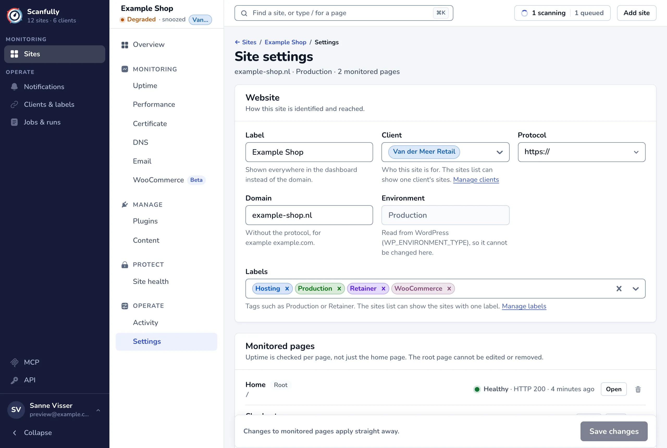Open the Activity section
This screenshot has width=667, height=448.
coord(166,322)
